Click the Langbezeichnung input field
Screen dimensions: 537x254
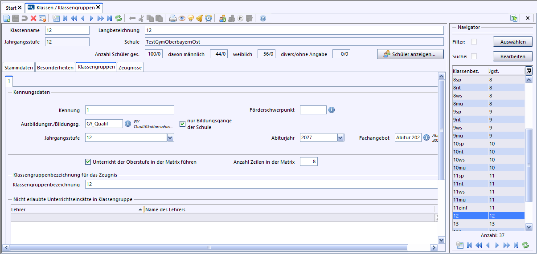pyautogui.click(x=294, y=30)
